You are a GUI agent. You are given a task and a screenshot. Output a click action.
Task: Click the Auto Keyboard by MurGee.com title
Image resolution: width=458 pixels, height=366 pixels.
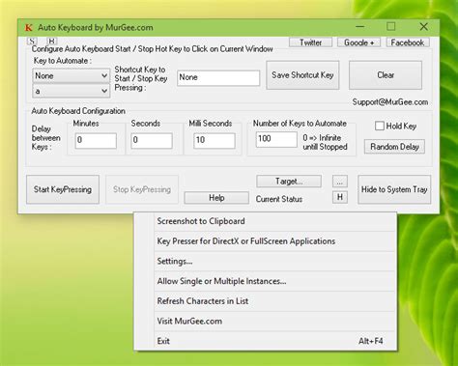pyautogui.click(x=96, y=28)
